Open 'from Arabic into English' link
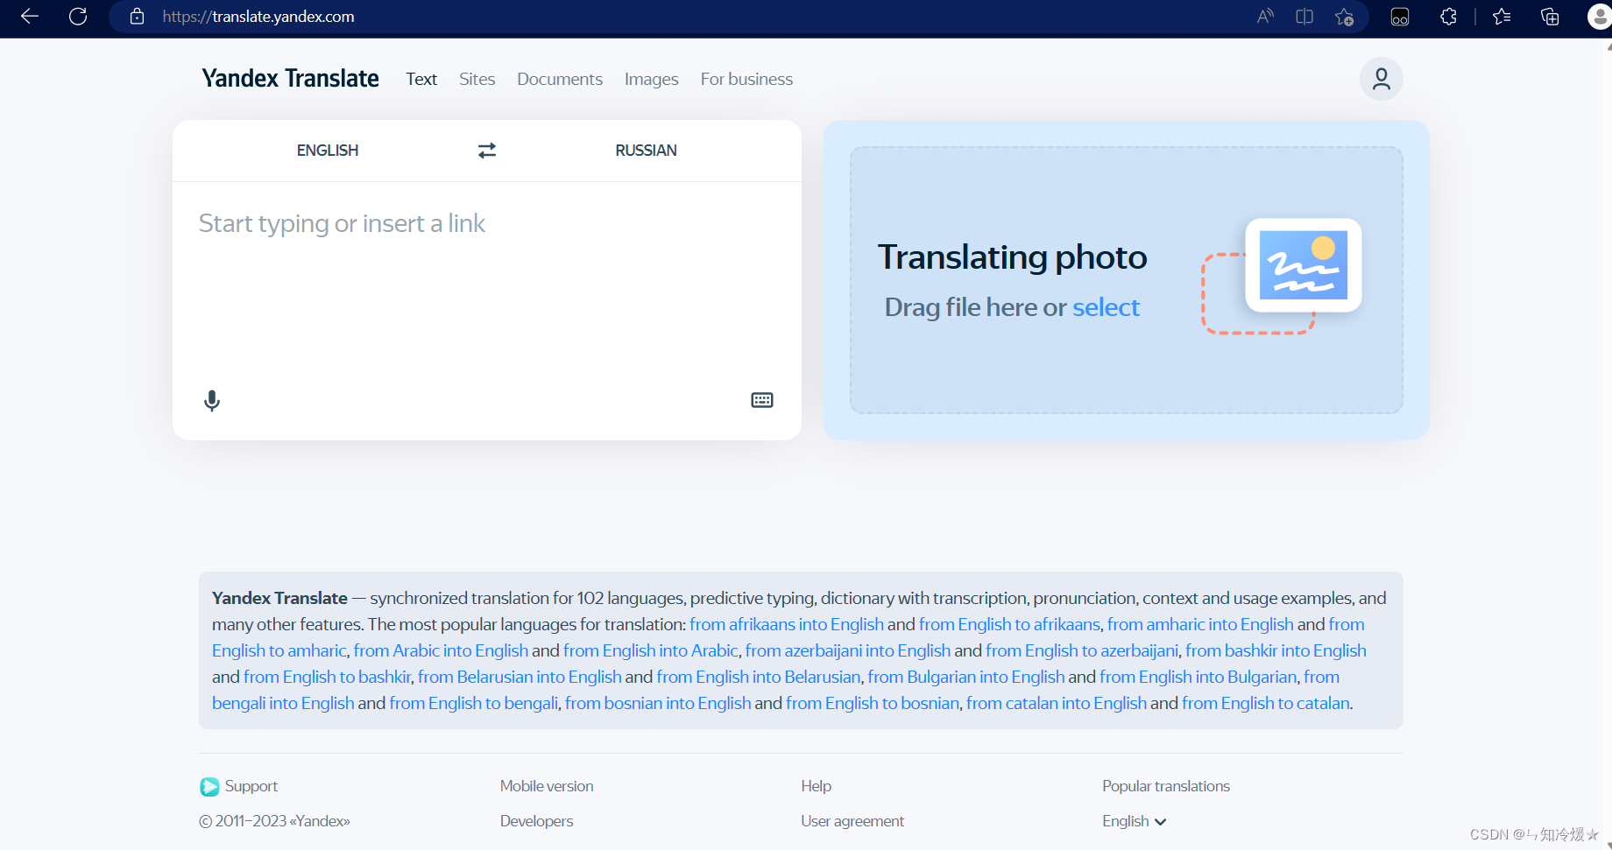 [441, 650]
